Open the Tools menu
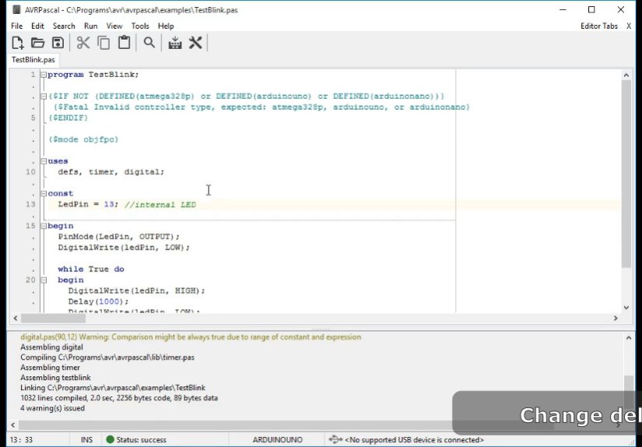This screenshot has width=642, height=447. 140,26
